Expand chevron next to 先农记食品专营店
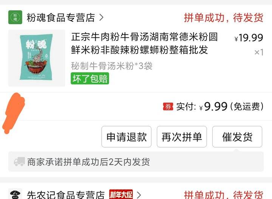Viewport: 272px width, 199px height. [x=139, y=195]
